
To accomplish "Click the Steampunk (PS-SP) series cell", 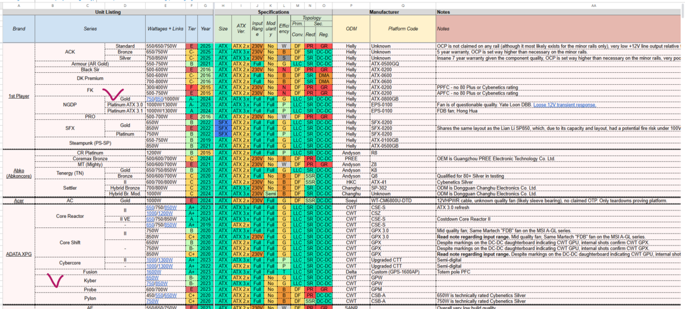I will [x=90, y=143].
